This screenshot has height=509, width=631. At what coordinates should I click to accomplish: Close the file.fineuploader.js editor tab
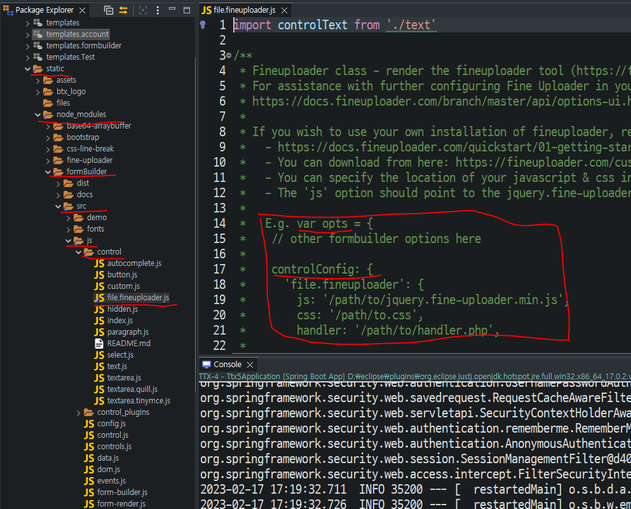pos(284,10)
